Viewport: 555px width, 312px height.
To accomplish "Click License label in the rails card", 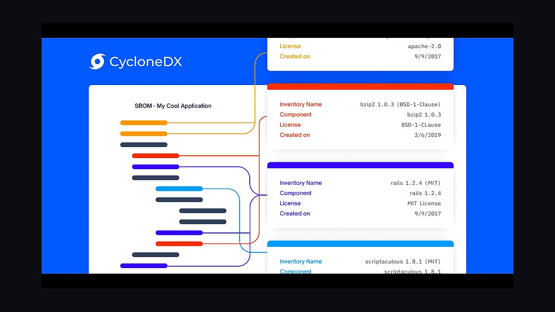I will pyautogui.click(x=290, y=203).
